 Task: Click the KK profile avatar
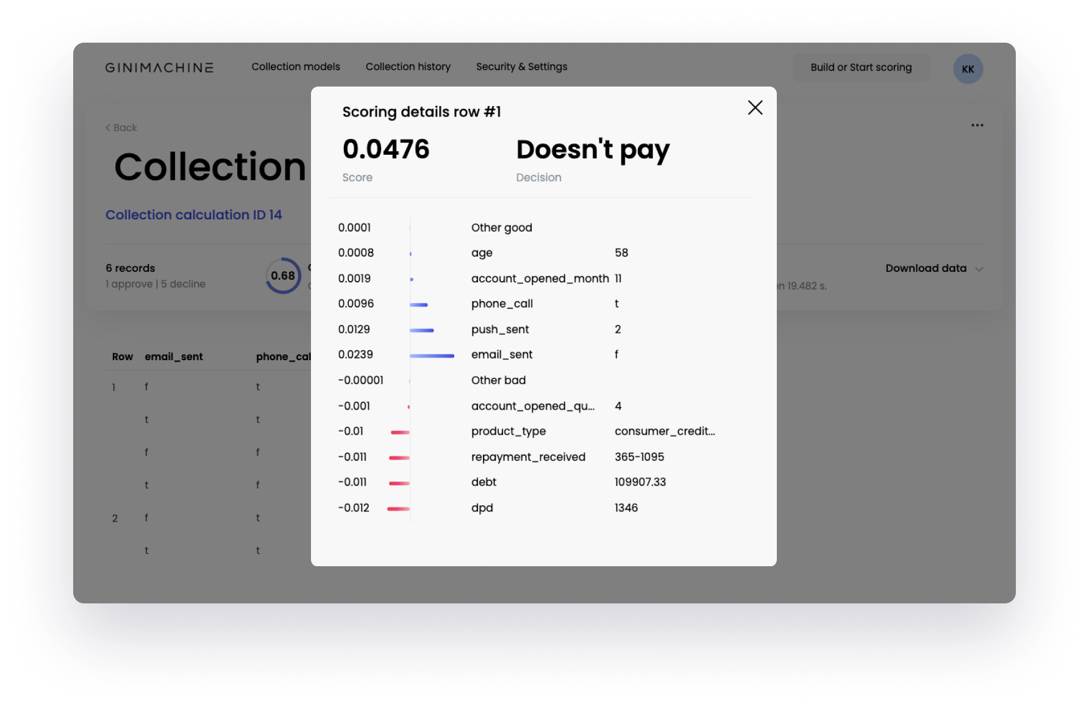[967, 69]
